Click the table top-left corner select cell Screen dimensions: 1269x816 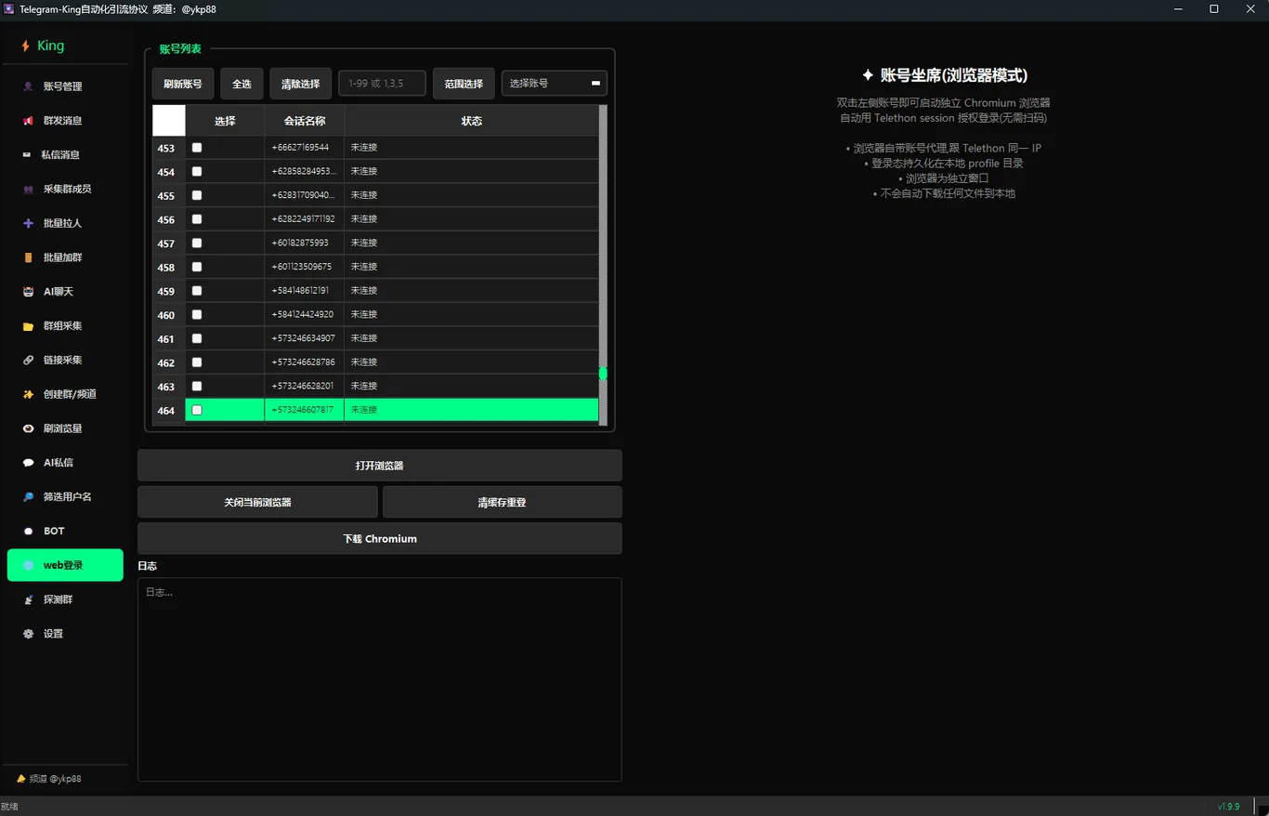[169, 121]
